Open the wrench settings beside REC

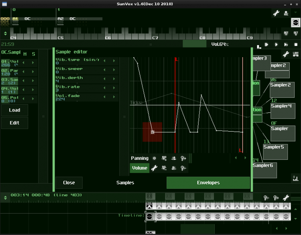(x=276, y=14)
